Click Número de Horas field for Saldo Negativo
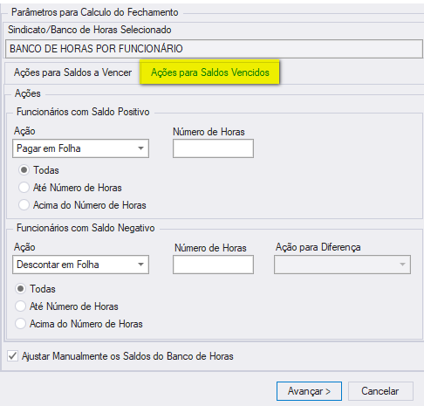Viewport: 424px width, 406px height. pyautogui.click(x=213, y=265)
